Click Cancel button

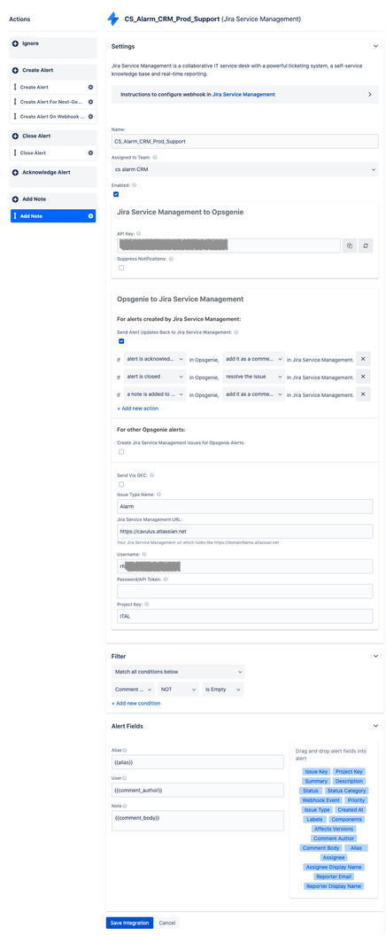point(167,923)
